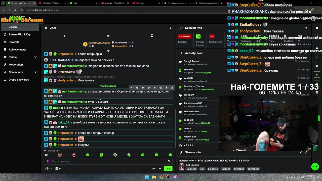The image size is (322, 181).
Task: Click the hide-message eye icon in toolbar
Action: click(x=143, y=88)
